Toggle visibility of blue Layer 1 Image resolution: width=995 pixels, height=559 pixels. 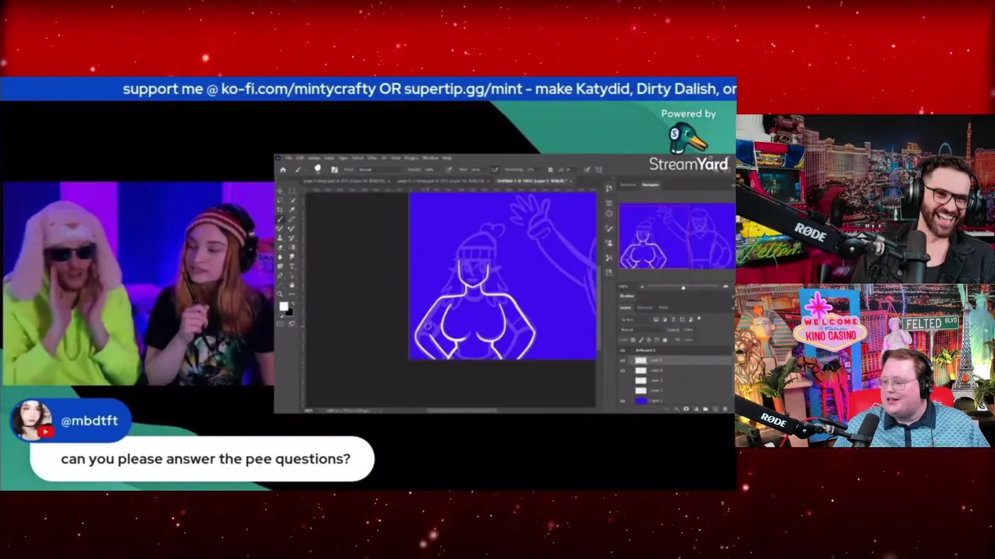[x=623, y=401]
